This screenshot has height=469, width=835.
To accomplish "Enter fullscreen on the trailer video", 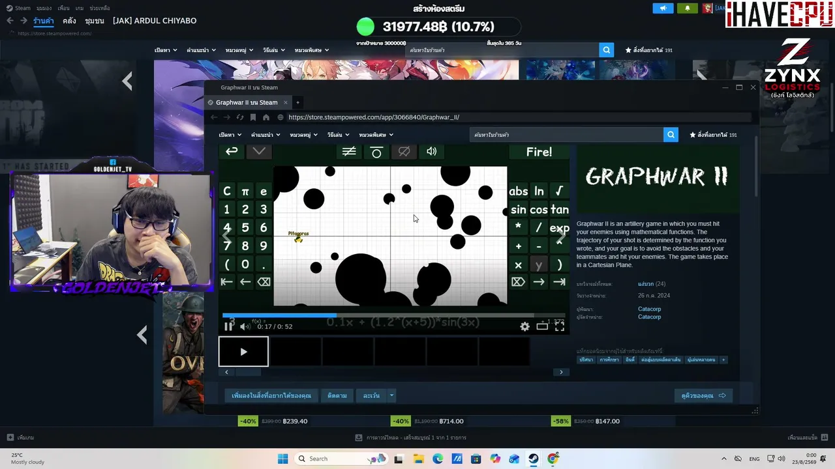I will coord(560,326).
